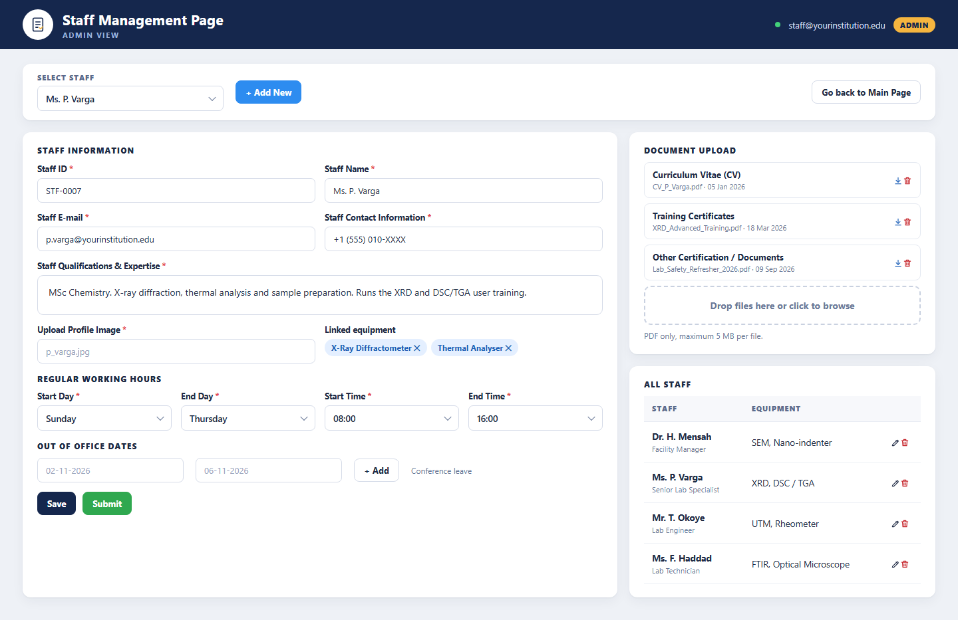Save the staff information form

[x=57, y=504]
